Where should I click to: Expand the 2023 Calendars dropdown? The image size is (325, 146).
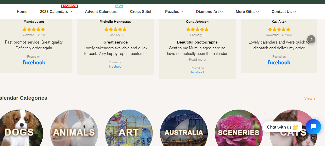coord(56,12)
